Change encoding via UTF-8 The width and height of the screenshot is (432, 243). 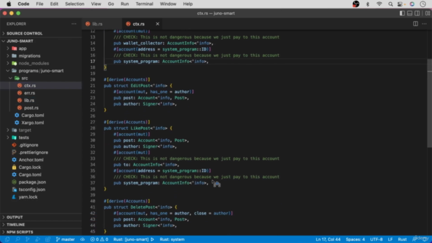[377, 240]
